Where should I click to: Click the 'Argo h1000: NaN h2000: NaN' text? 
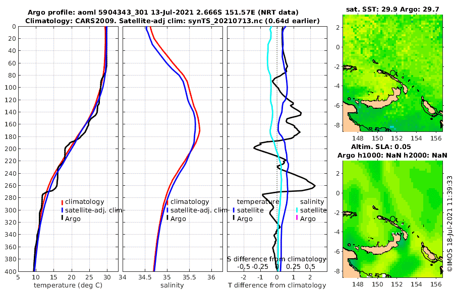pyautogui.click(x=392, y=156)
